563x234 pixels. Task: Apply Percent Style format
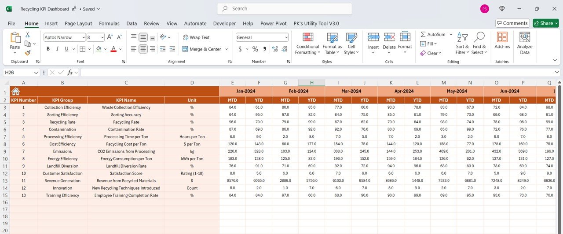255,49
